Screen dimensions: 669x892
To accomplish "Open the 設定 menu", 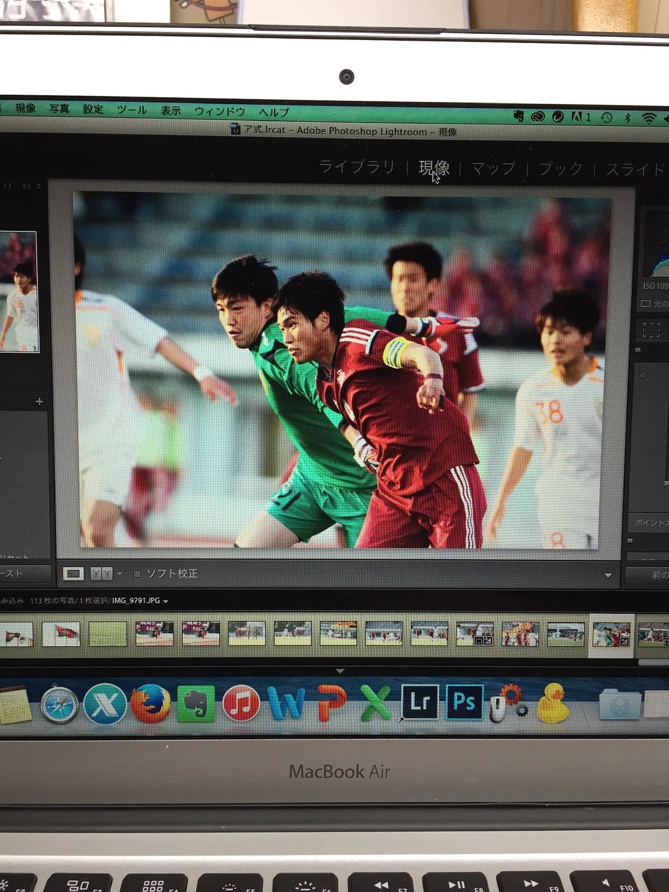I will [93, 109].
